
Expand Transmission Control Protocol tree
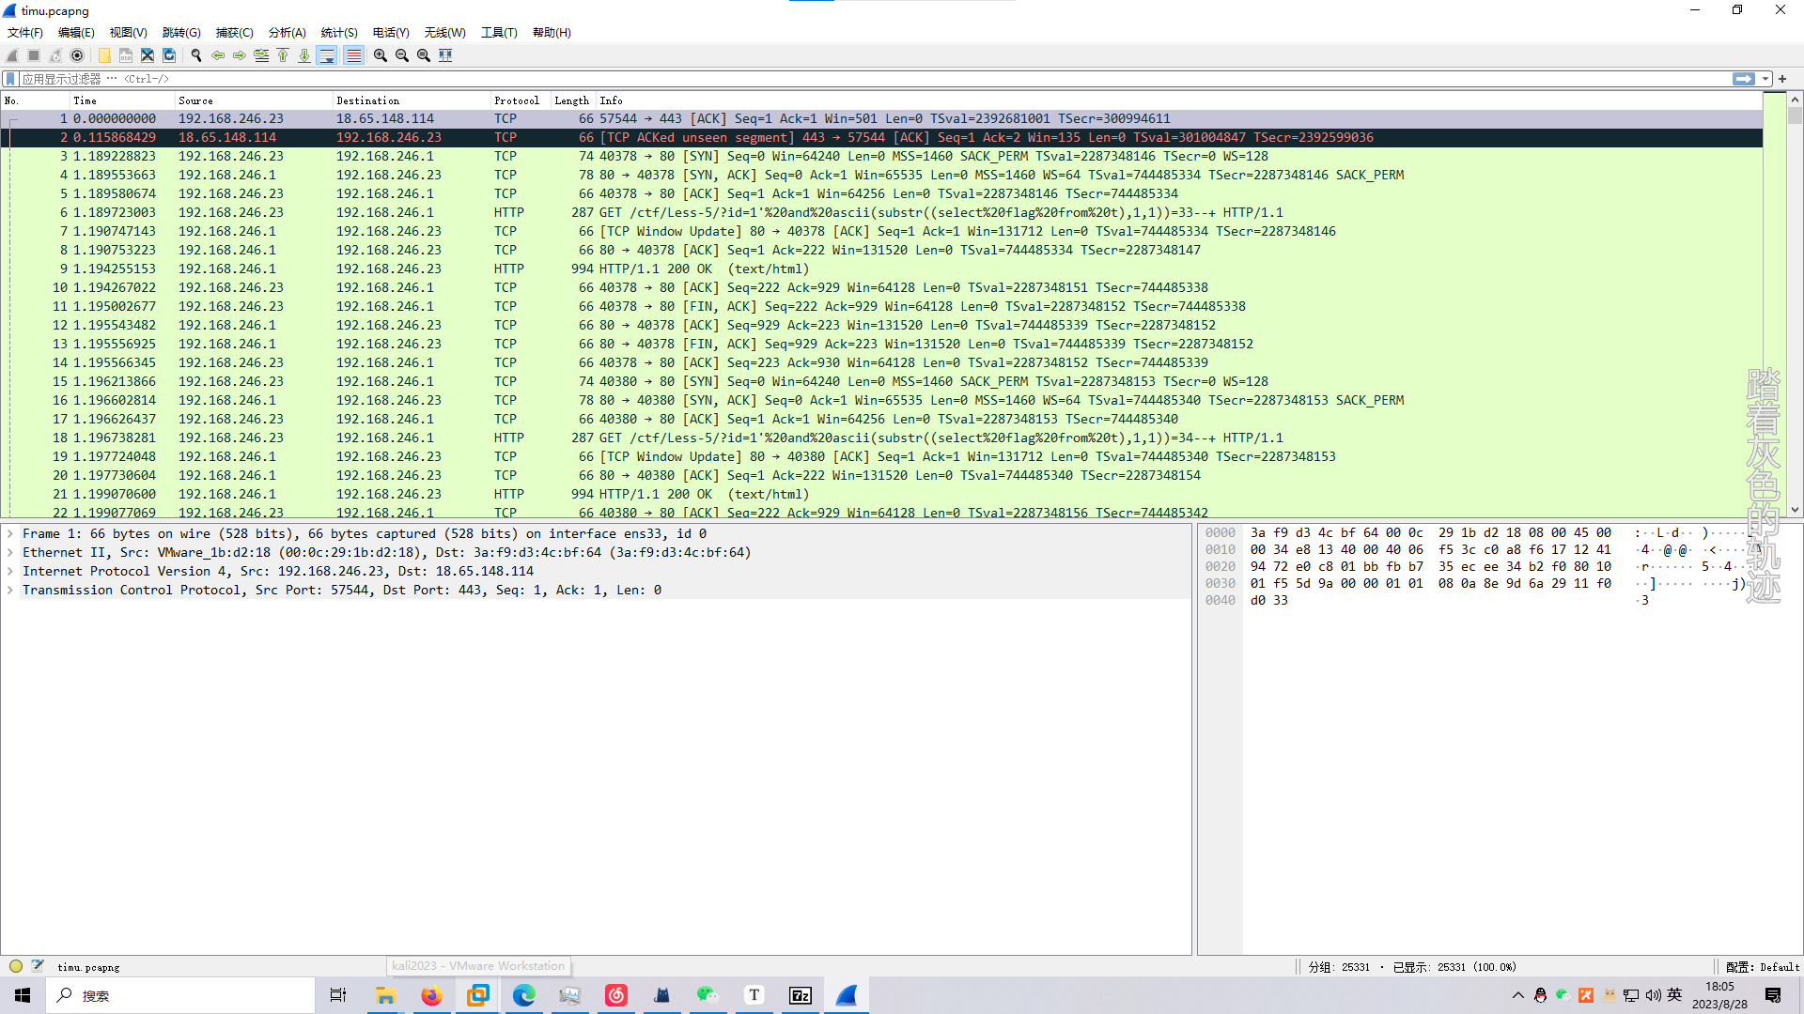pyautogui.click(x=10, y=590)
